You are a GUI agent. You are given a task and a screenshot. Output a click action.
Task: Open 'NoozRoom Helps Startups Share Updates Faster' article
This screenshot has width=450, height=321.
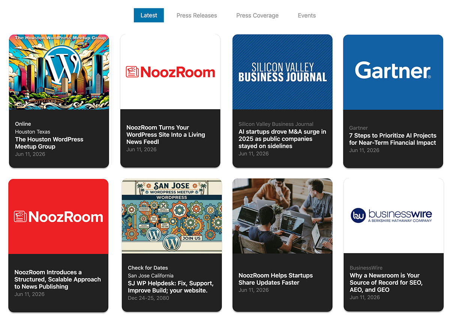coord(276,279)
